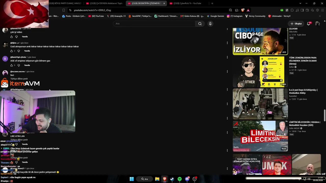The image size is (326, 183).
Task: Open options menu for @mzzaes.exceva comment
Action: pos(227,71)
